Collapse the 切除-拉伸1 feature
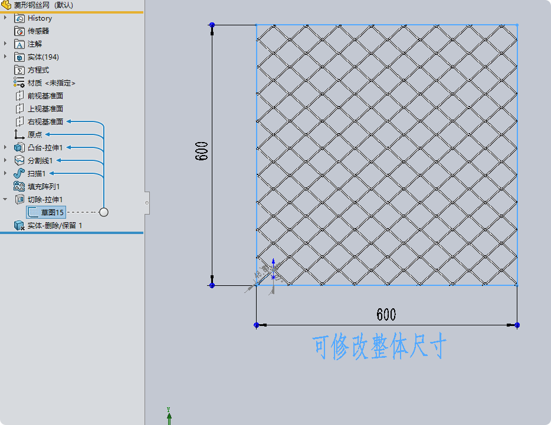Image resolution: width=551 pixels, height=425 pixels. pos(5,199)
